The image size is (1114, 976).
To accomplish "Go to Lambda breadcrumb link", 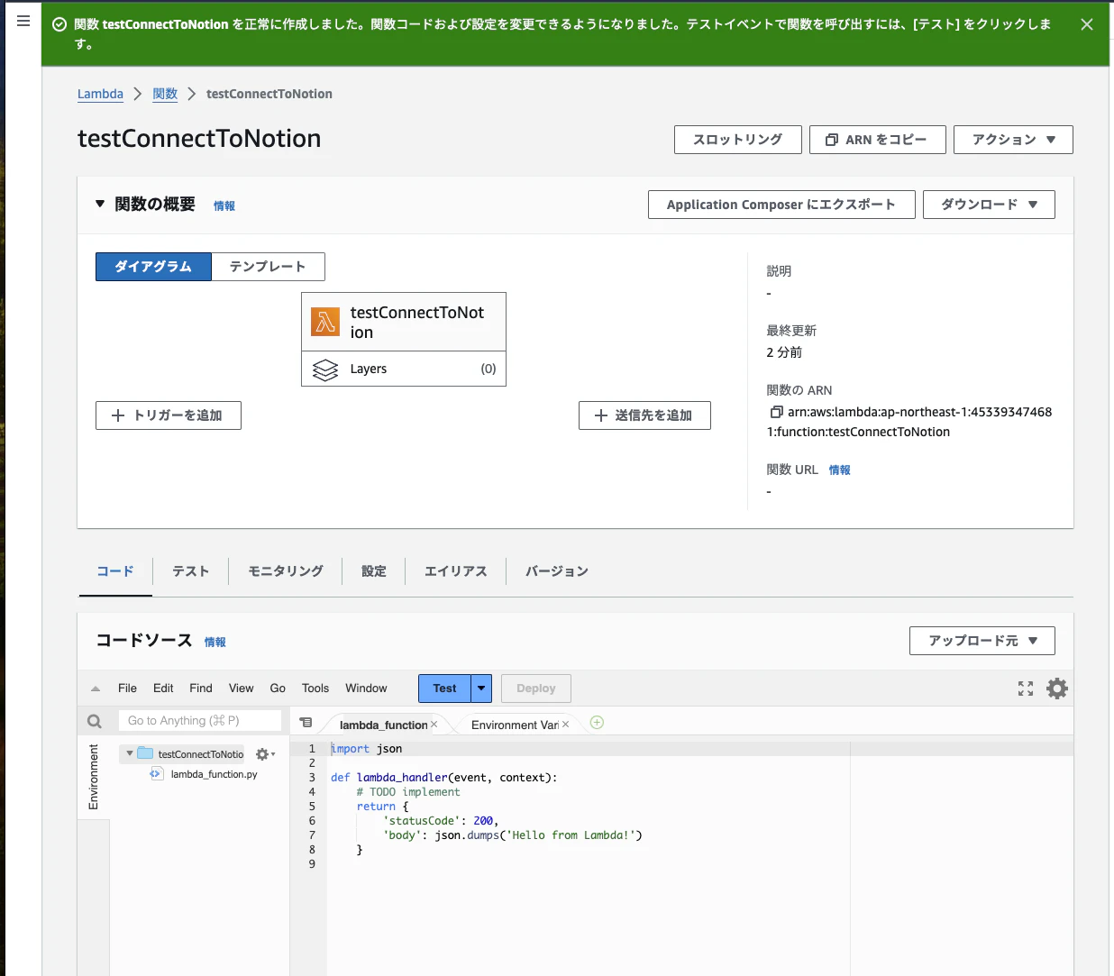I will coord(100,94).
